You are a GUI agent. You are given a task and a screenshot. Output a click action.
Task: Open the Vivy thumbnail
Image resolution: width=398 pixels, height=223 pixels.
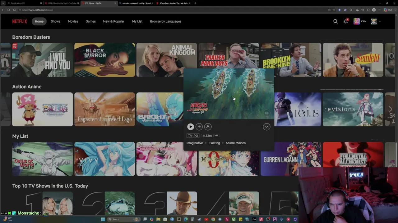(104, 159)
